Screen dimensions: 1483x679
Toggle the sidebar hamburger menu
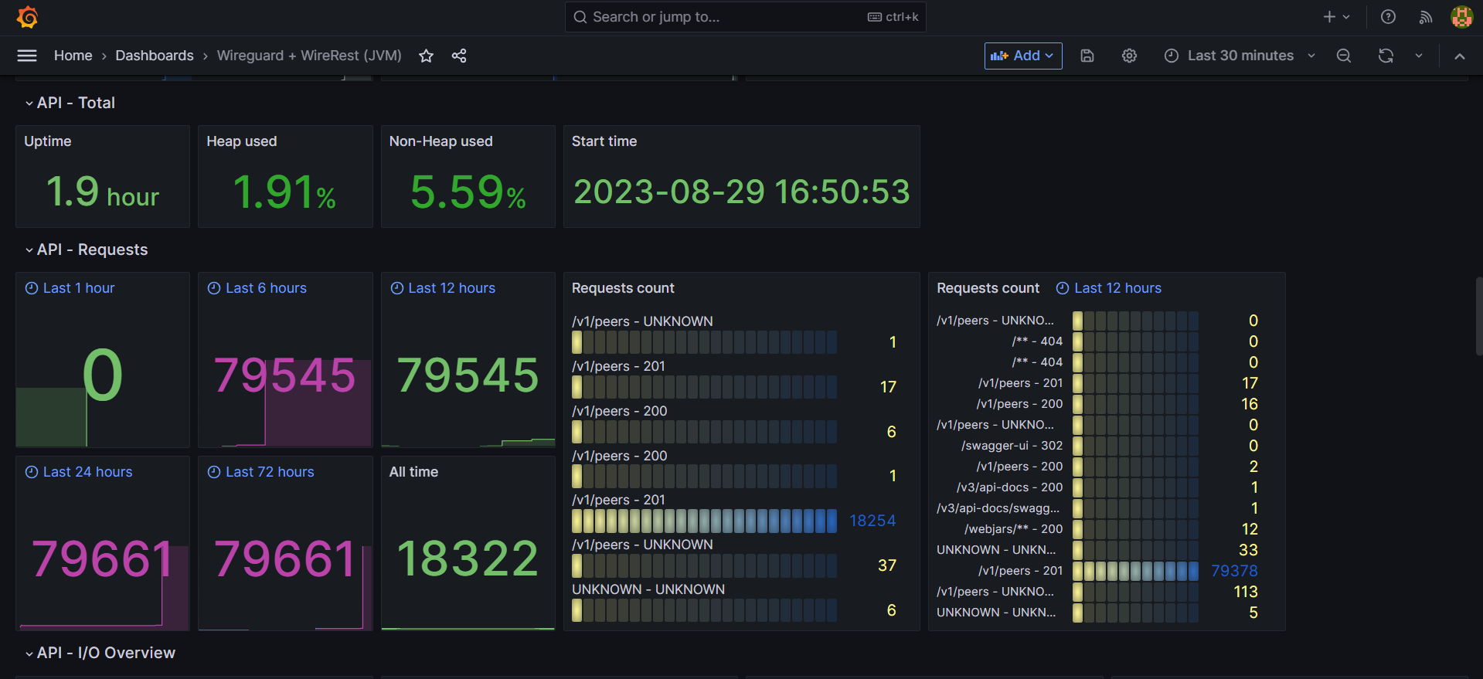27,56
